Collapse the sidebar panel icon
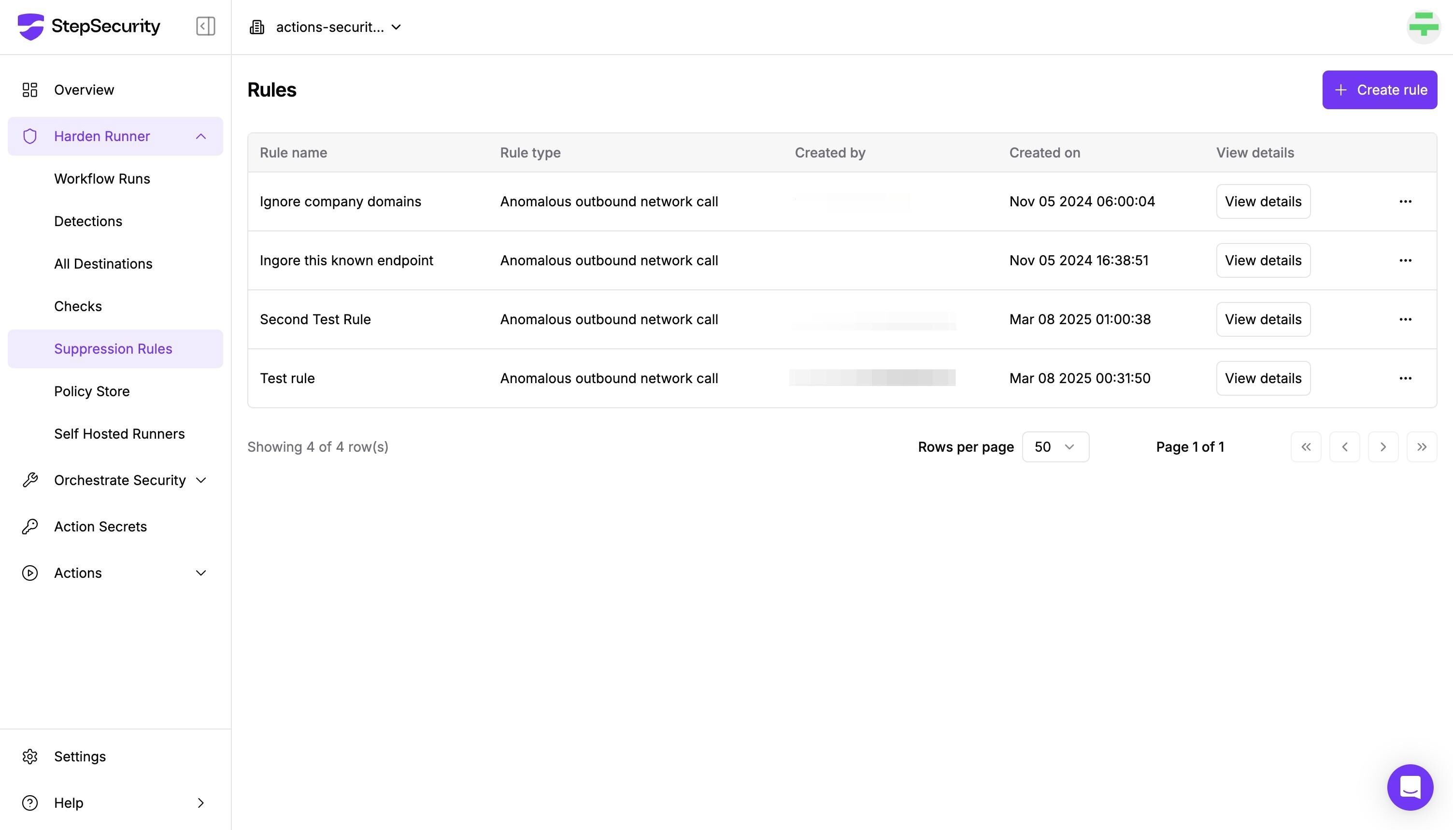1453x830 pixels. click(206, 26)
